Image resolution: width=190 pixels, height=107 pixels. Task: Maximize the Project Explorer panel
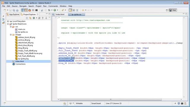(x=50, y=14)
